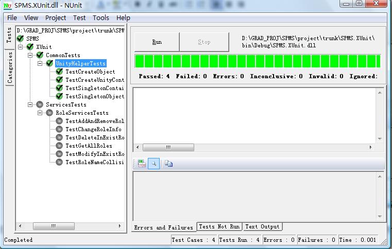
Task: Open the Help menu
Action: 123,17
